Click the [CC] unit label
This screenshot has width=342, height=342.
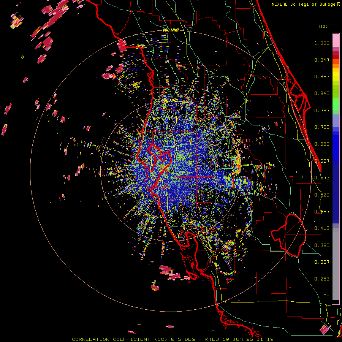(x=325, y=26)
